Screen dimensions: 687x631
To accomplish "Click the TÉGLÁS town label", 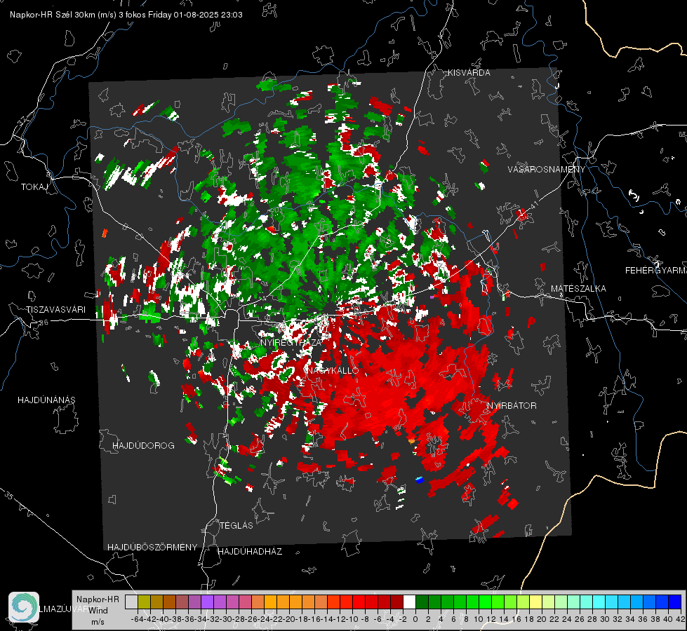I will pyautogui.click(x=236, y=526).
